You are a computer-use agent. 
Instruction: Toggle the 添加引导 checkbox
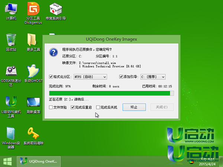coord(121,77)
